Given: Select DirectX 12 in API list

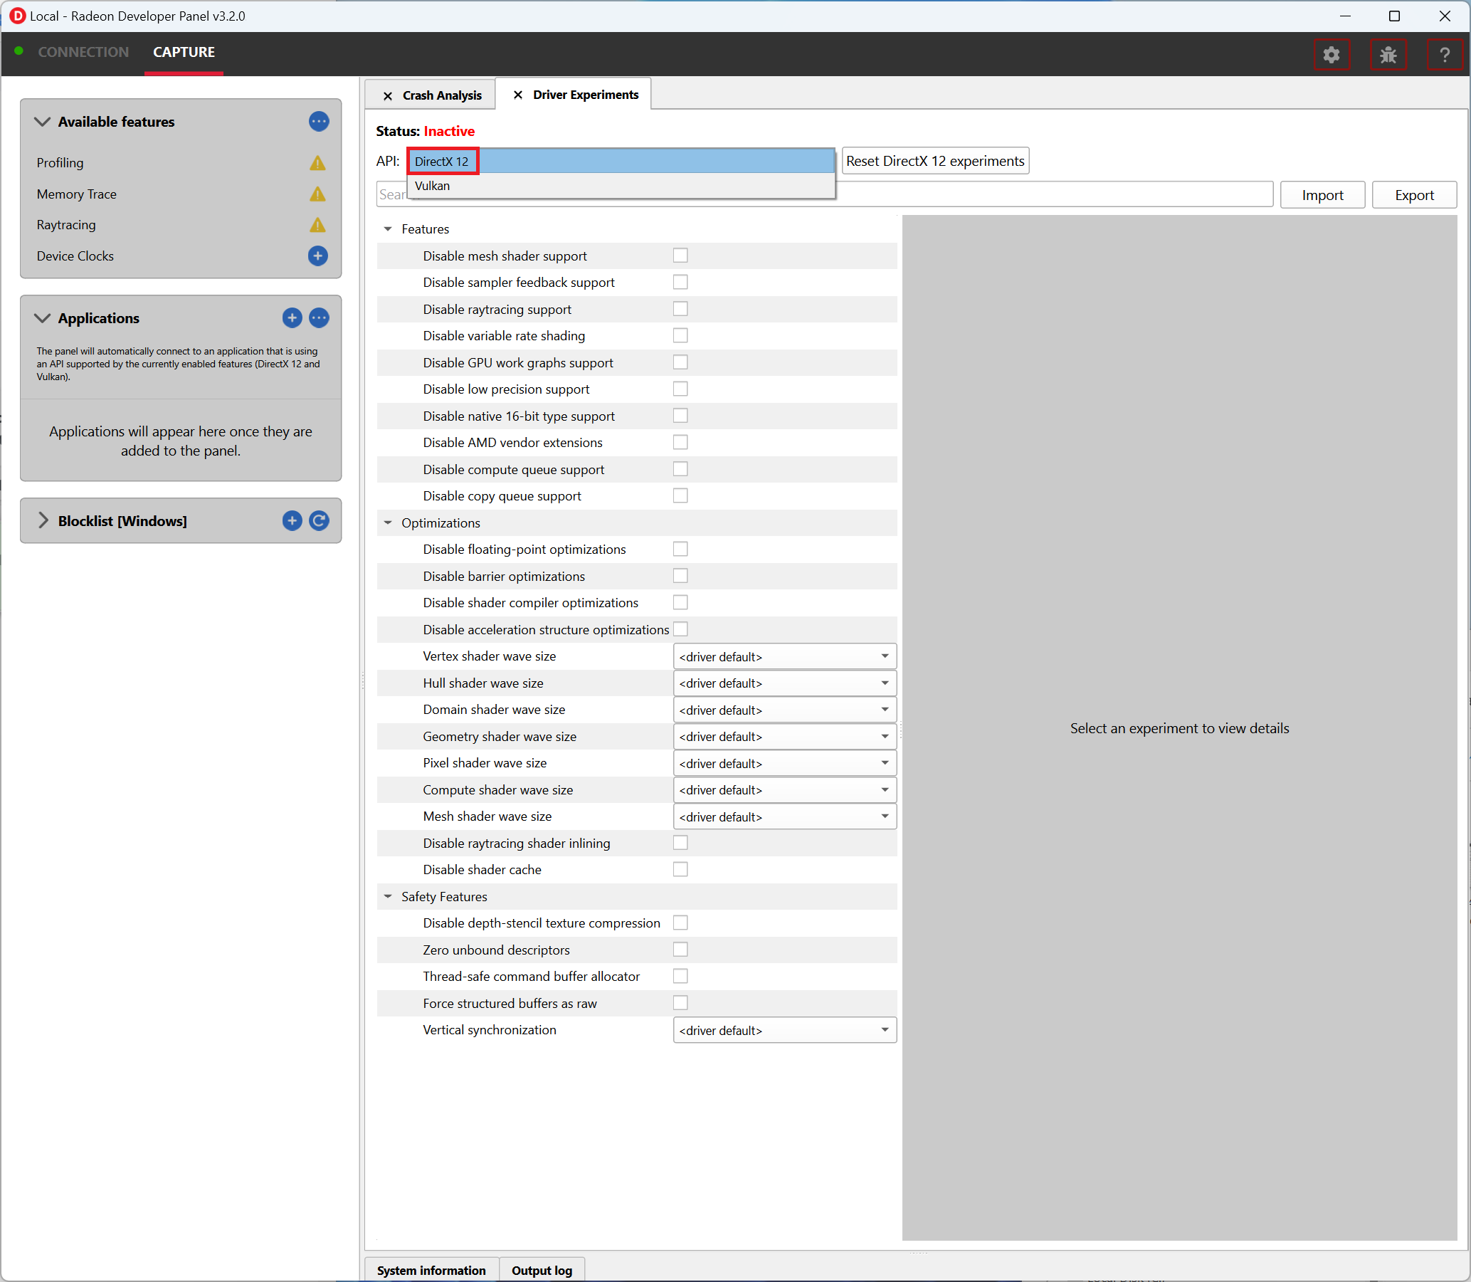Looking at the screenshot, I should [x=621, y=162].
